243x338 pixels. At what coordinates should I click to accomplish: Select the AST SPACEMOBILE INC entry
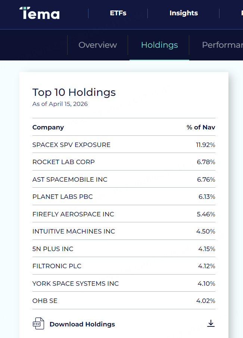(x=70, y=179)
